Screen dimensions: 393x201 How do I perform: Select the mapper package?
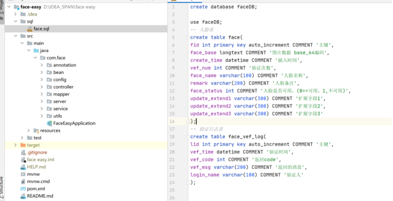(61, 94)
